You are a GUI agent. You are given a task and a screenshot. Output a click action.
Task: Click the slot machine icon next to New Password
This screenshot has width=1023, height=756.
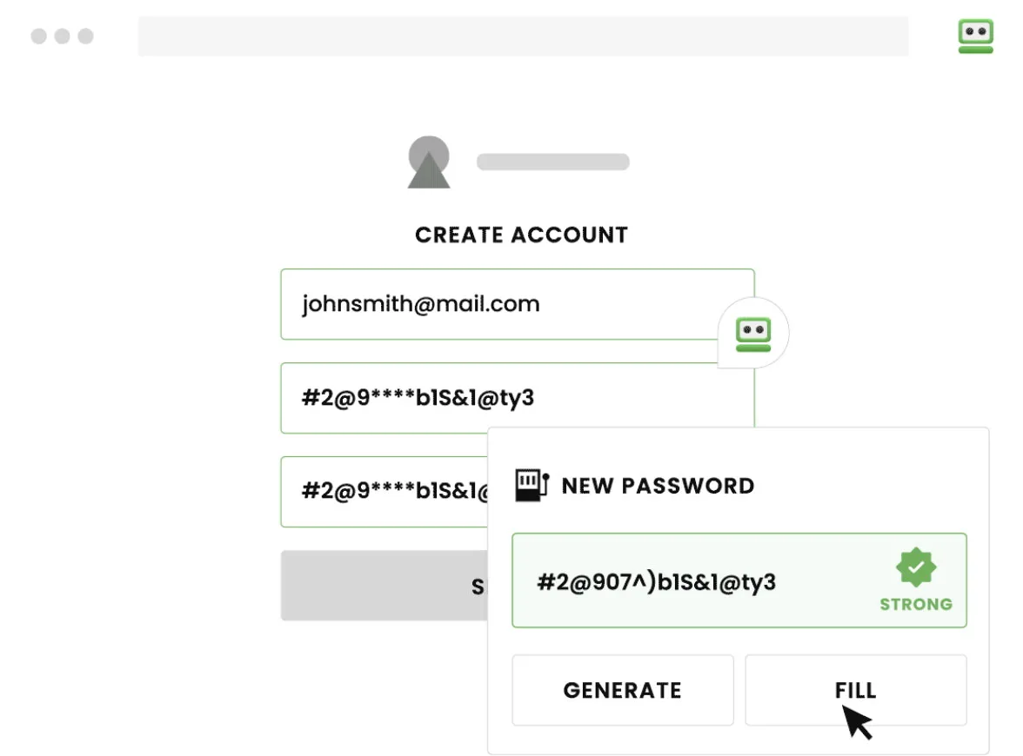click(x=532, y=486)
